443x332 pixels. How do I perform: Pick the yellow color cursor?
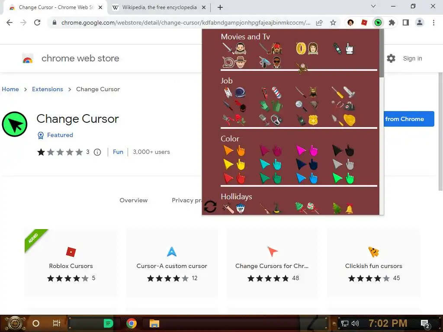click(x=234, y=164)
